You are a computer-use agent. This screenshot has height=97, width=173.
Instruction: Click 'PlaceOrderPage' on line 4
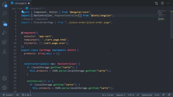(44, 22)
